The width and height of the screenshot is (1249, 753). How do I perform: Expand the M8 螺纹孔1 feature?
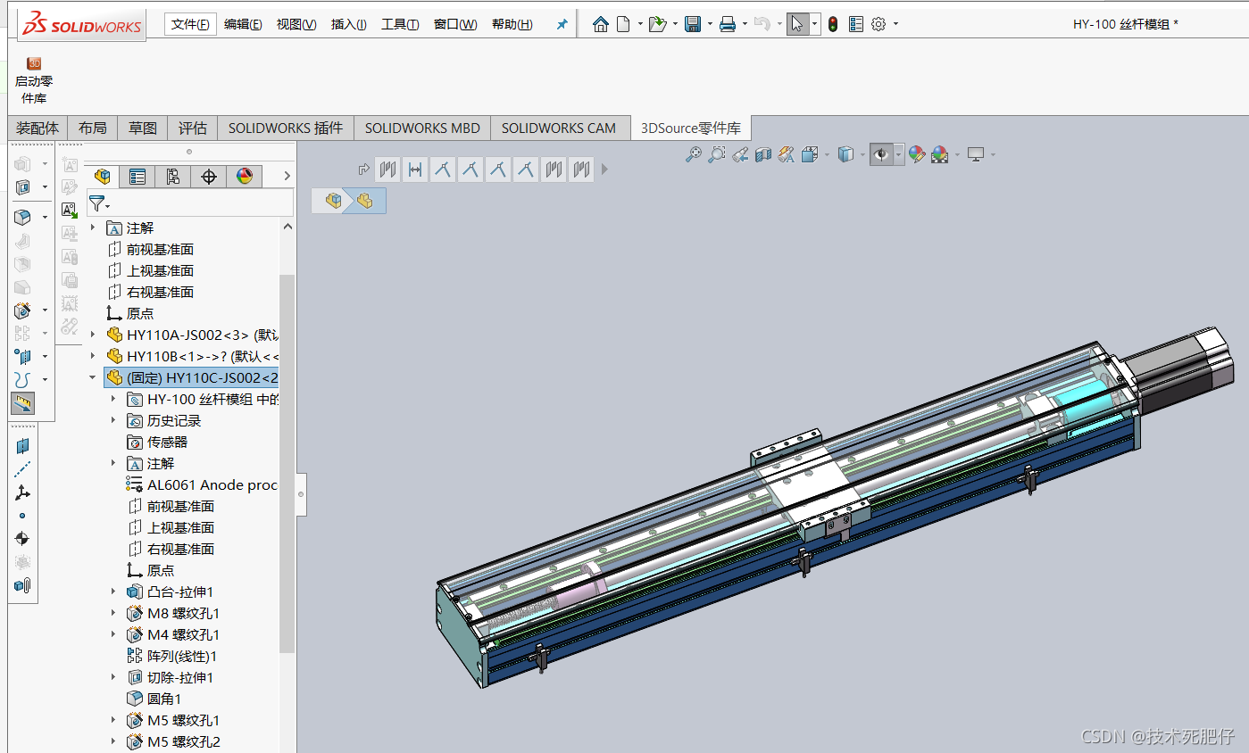[x=113, y=613]
